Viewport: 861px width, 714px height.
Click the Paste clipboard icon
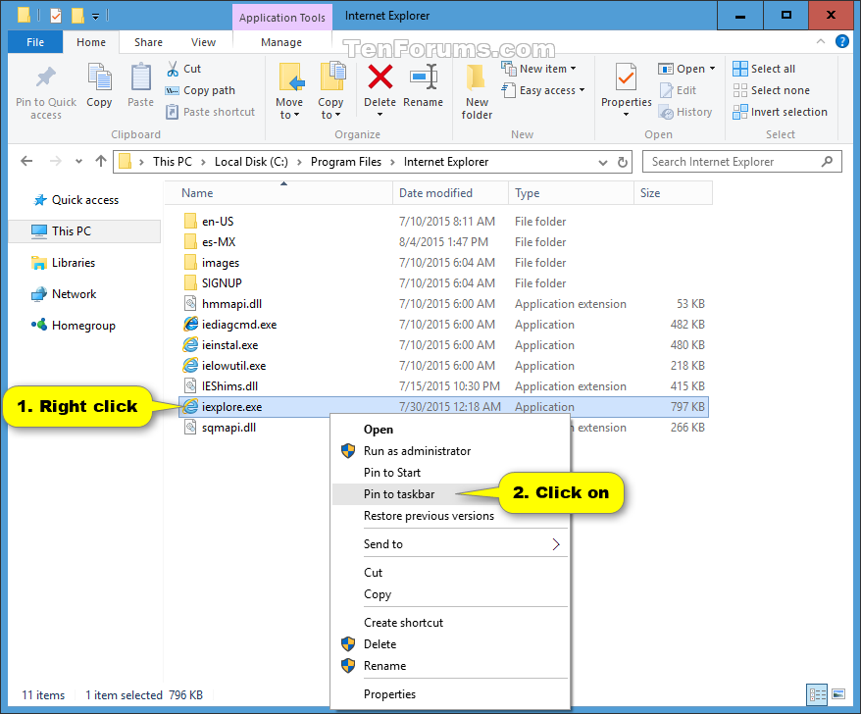point(140,76)
